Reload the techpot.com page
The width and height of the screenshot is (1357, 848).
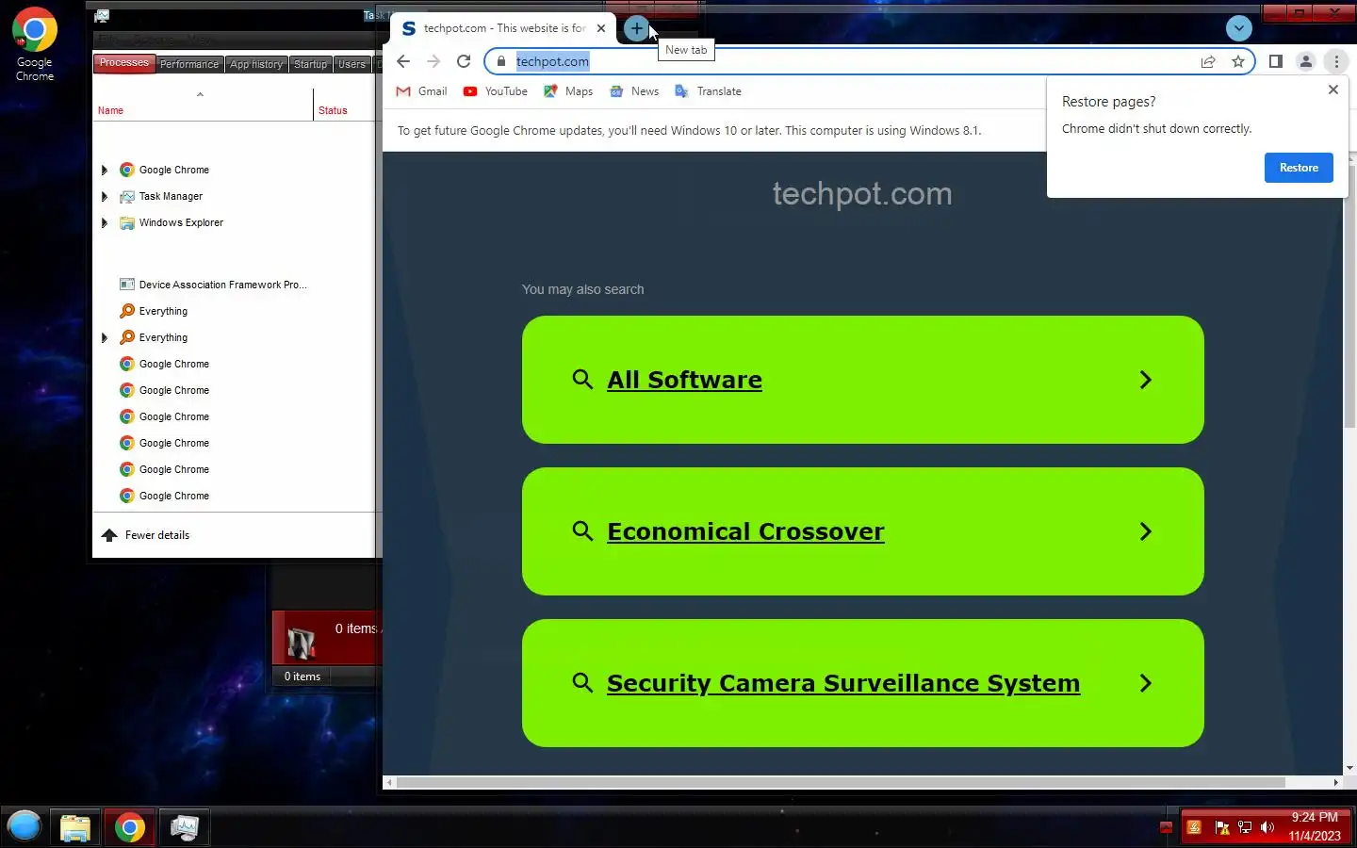[464, 61]
